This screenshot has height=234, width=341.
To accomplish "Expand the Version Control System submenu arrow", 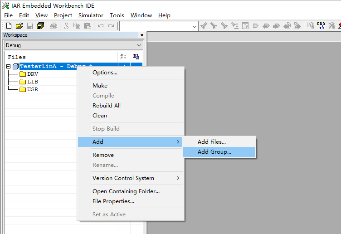I will tap(178, 178).
